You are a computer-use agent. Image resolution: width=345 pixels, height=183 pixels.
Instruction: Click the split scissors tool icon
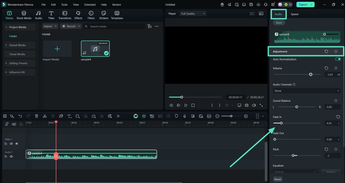tap(45, 116)
